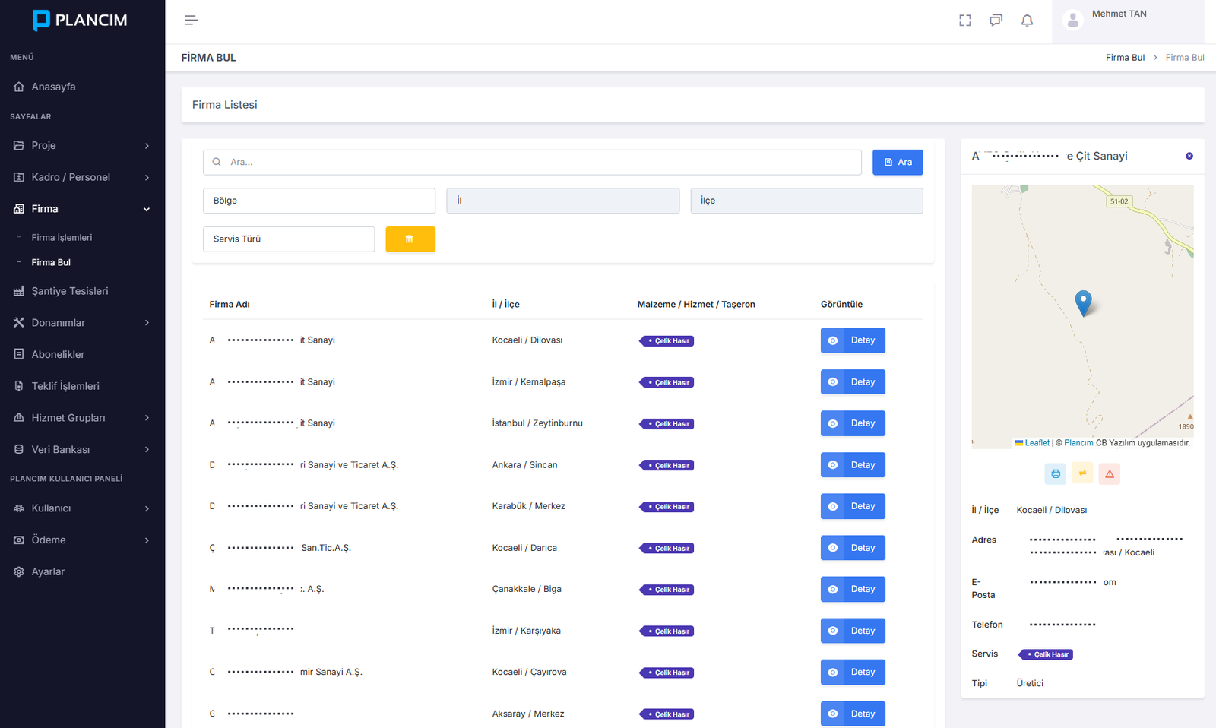Viewport: 1216px width, 728px height.
Task: Open Detay for İzmir / Kemalpaşa row
Action: (853, 382)
